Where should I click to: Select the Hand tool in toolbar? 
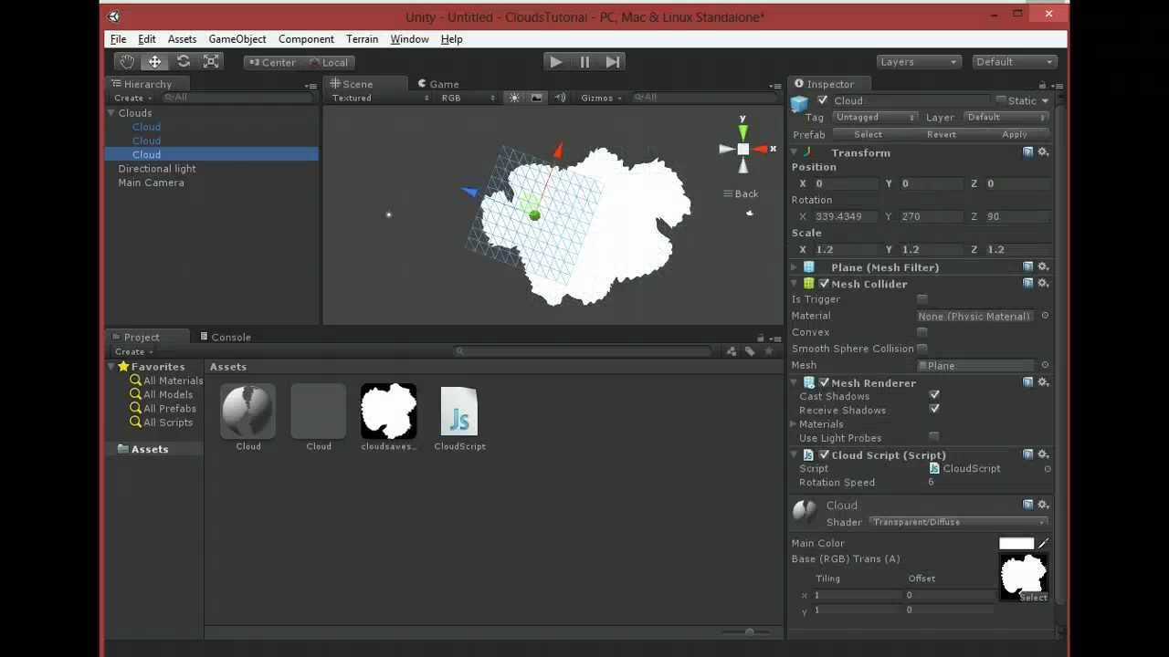tap(127, 61)
